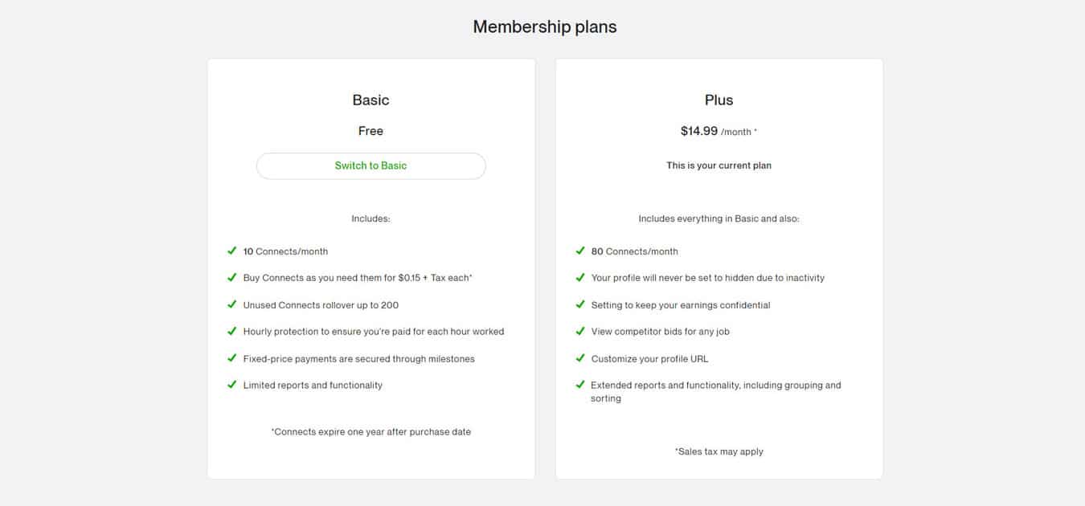Click checkmark beside earnings confidential setting
Viewport: 1085px width, 506px height.
click(580, 305)
